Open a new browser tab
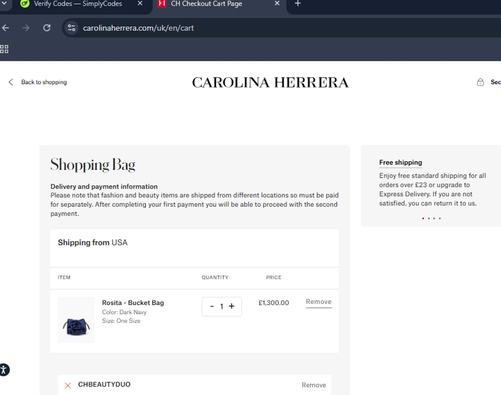Image resolution: width=501 pixels, height=395 pixels. click(298, 3)
